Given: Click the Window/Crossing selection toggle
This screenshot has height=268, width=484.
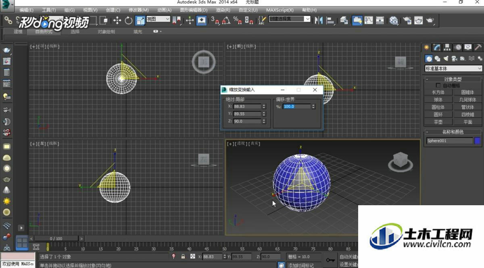Looking at the screenshot, I should tap(104, 20).
